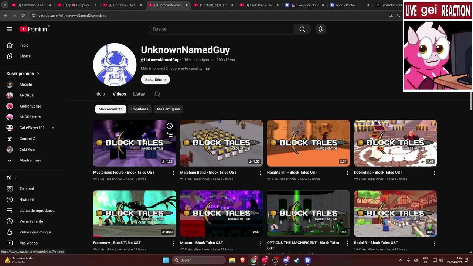Go to the YouTube Premium home logo

click(x=33, y=29)
